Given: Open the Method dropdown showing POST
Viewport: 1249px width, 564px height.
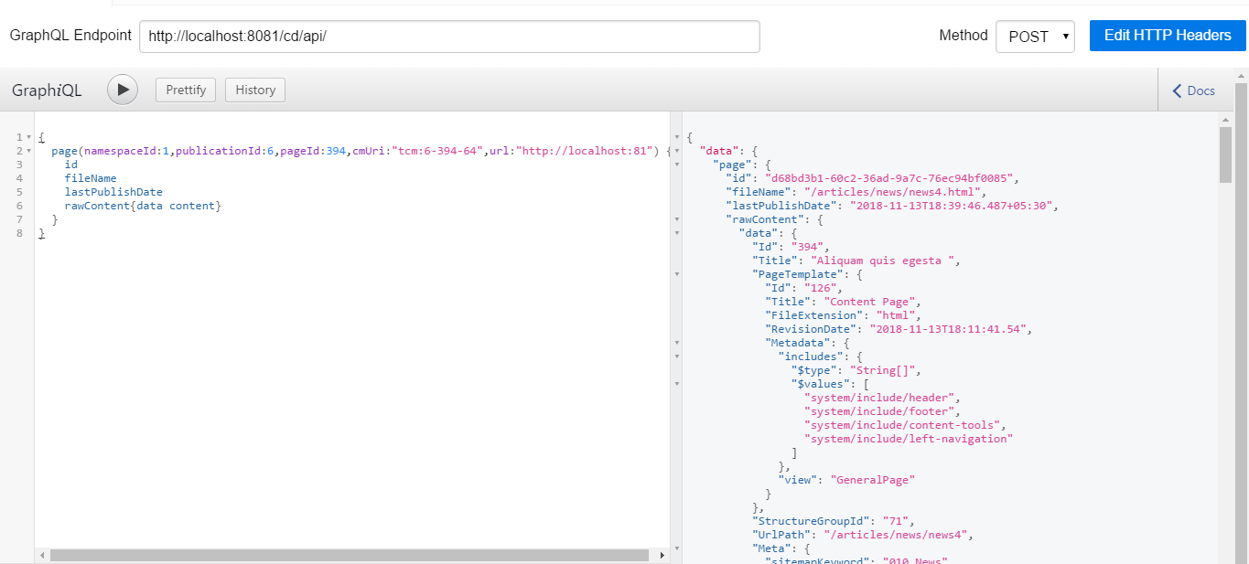Looking at the screenshot, I should pyautogui.click(x=1035, y=35).
